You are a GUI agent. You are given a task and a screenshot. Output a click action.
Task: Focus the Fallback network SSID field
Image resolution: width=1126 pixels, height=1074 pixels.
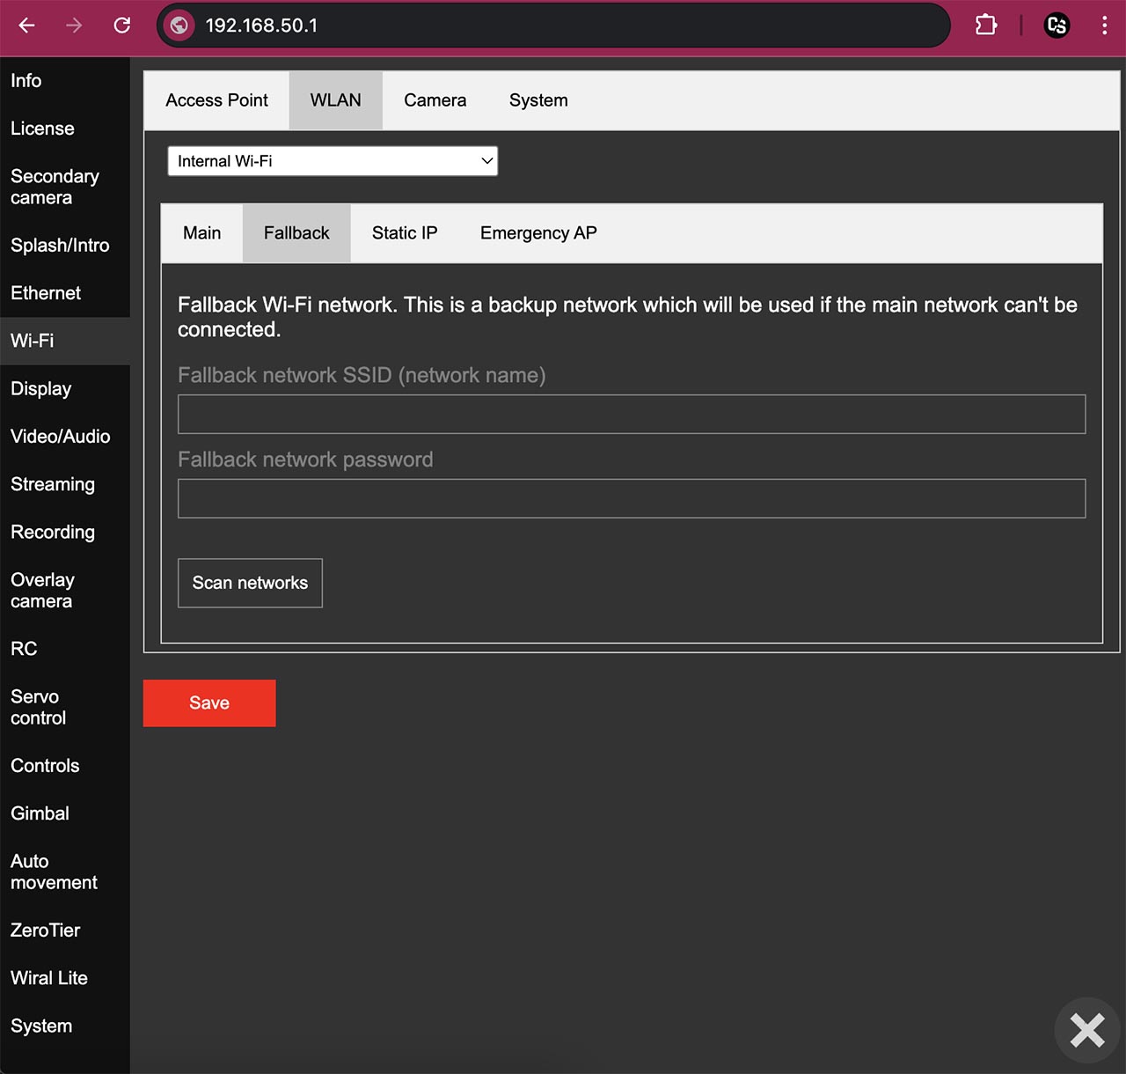pyautogui.click(x=632, y=414)
